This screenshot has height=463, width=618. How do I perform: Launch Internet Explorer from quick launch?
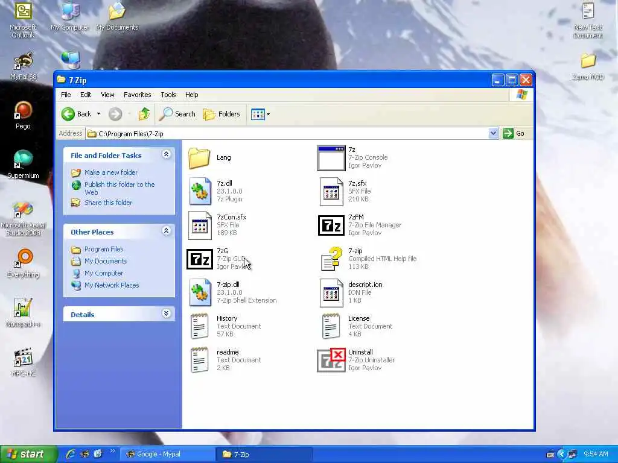71,454
